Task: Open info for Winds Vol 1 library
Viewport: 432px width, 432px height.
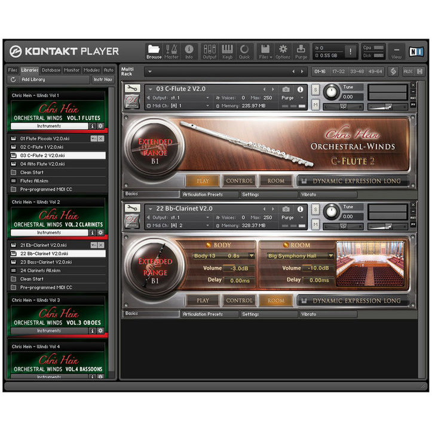Action: (x=93, y=126)
